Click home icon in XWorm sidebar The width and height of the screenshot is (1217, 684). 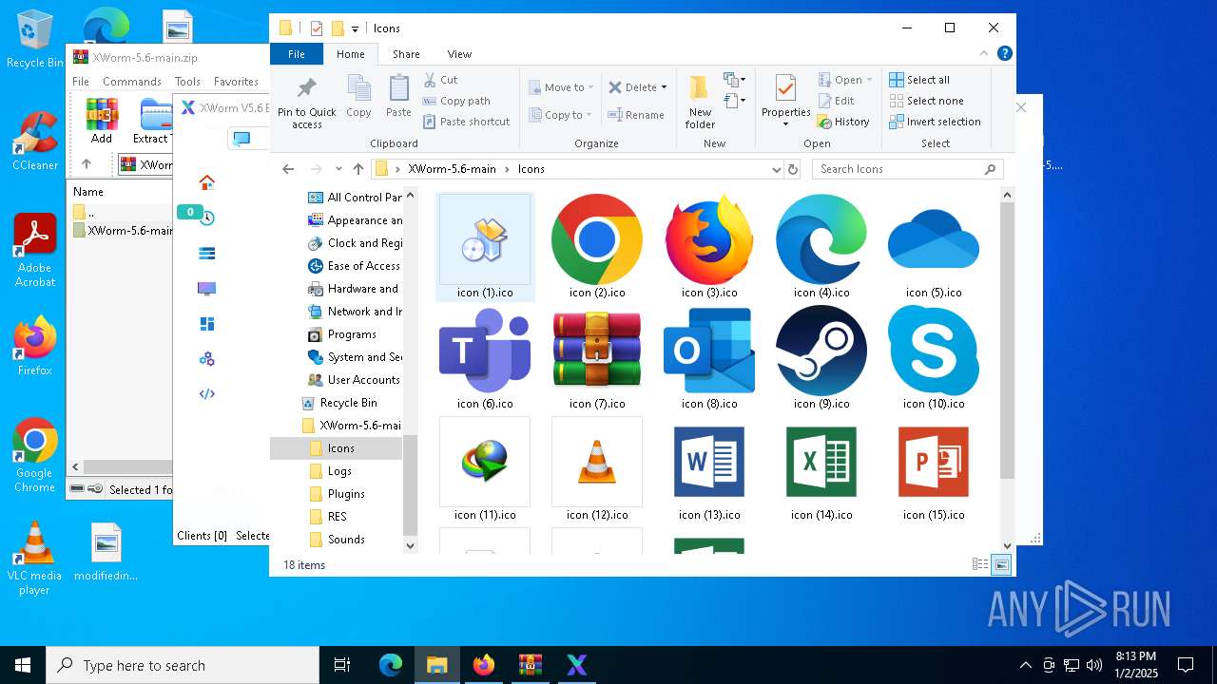click(206, 182)
